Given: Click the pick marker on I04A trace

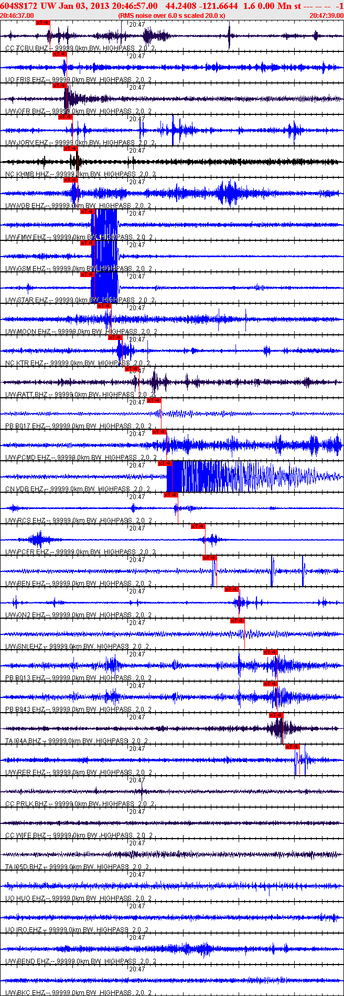Looking at the screenshot, I should [276, 715].
